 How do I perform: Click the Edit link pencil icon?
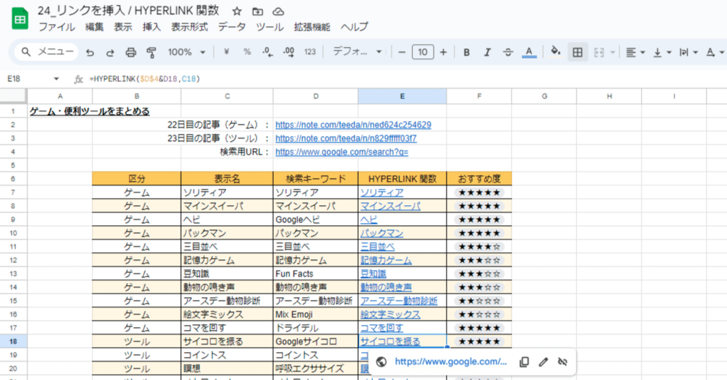point(543,361)
